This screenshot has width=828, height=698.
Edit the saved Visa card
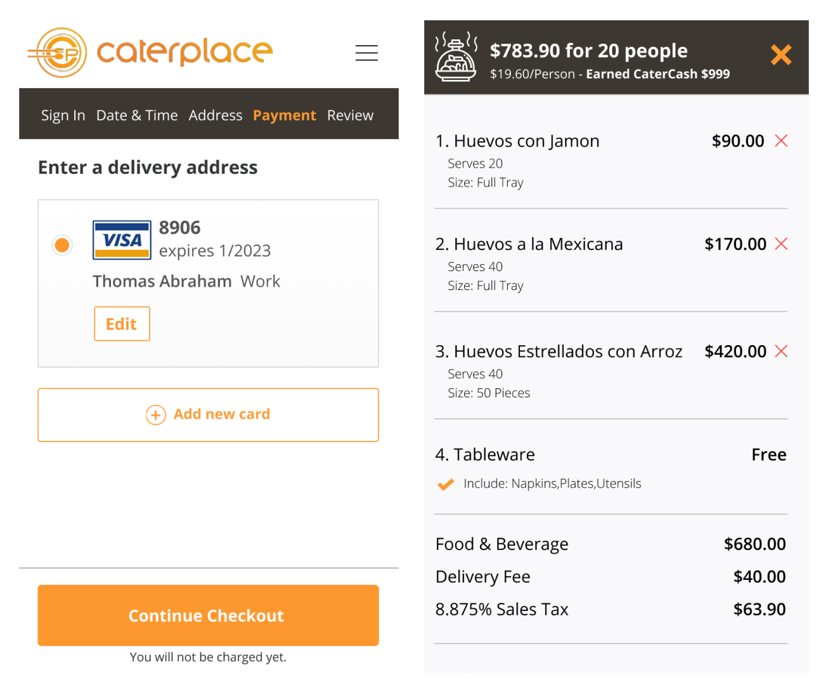122,324
